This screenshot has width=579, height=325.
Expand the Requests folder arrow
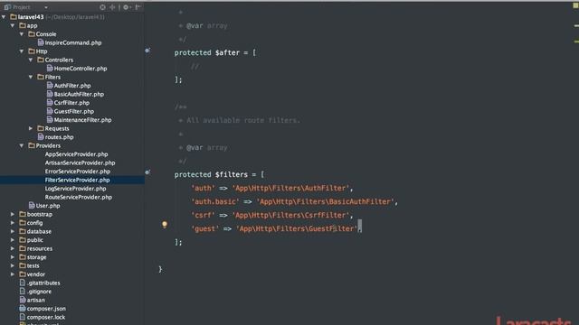31,128
